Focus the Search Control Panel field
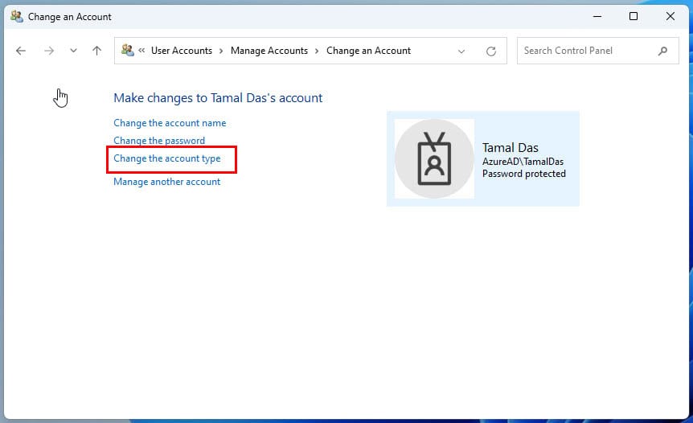693x423 pixels. (x=597, y=51)
